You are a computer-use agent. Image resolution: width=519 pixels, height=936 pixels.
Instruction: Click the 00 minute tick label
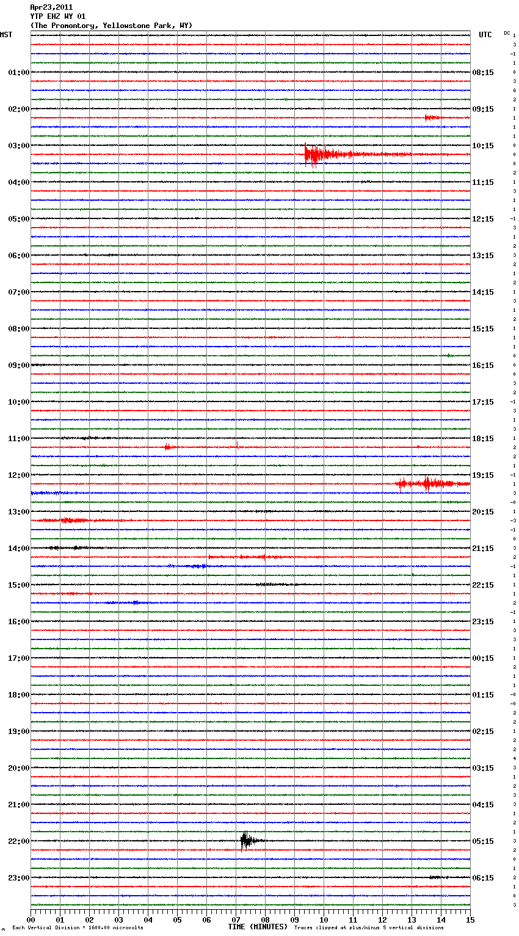tap(31, 920)
